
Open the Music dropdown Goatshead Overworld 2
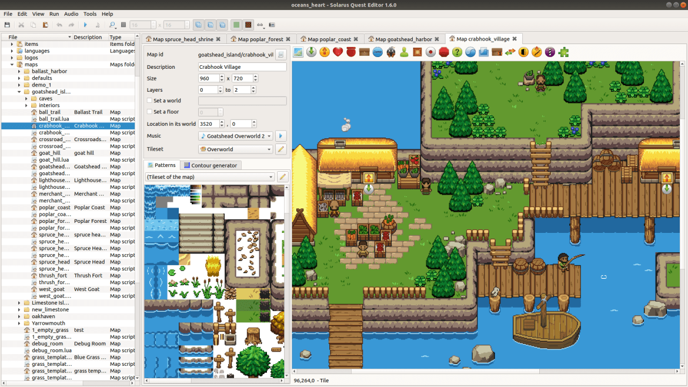tap(236, 136)
